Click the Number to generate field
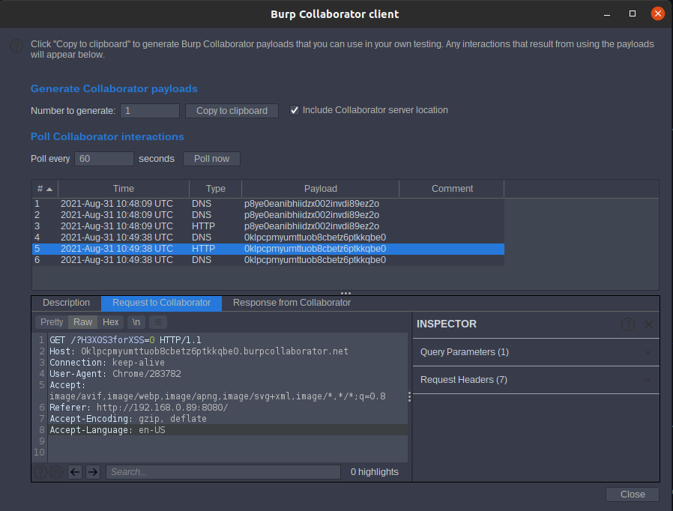 click(x=150, y=111)
